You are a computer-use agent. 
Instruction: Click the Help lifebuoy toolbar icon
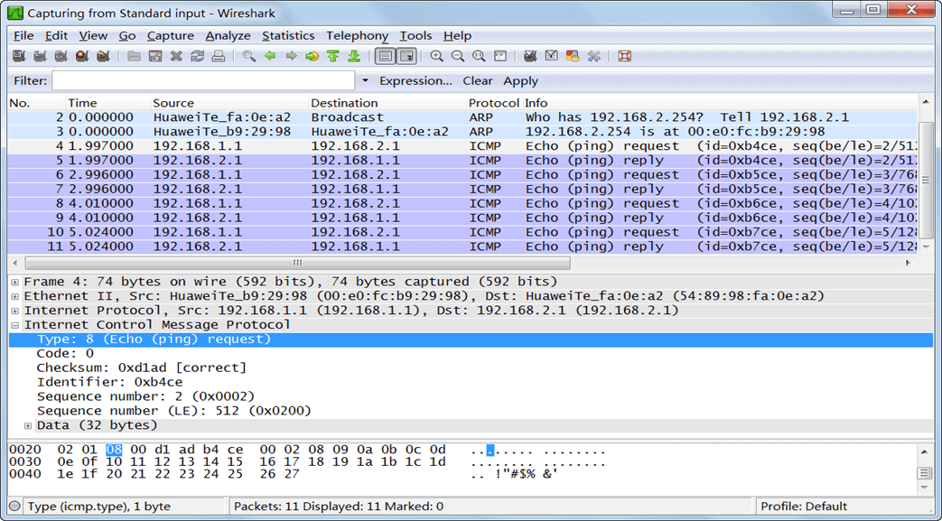point(624,56)
